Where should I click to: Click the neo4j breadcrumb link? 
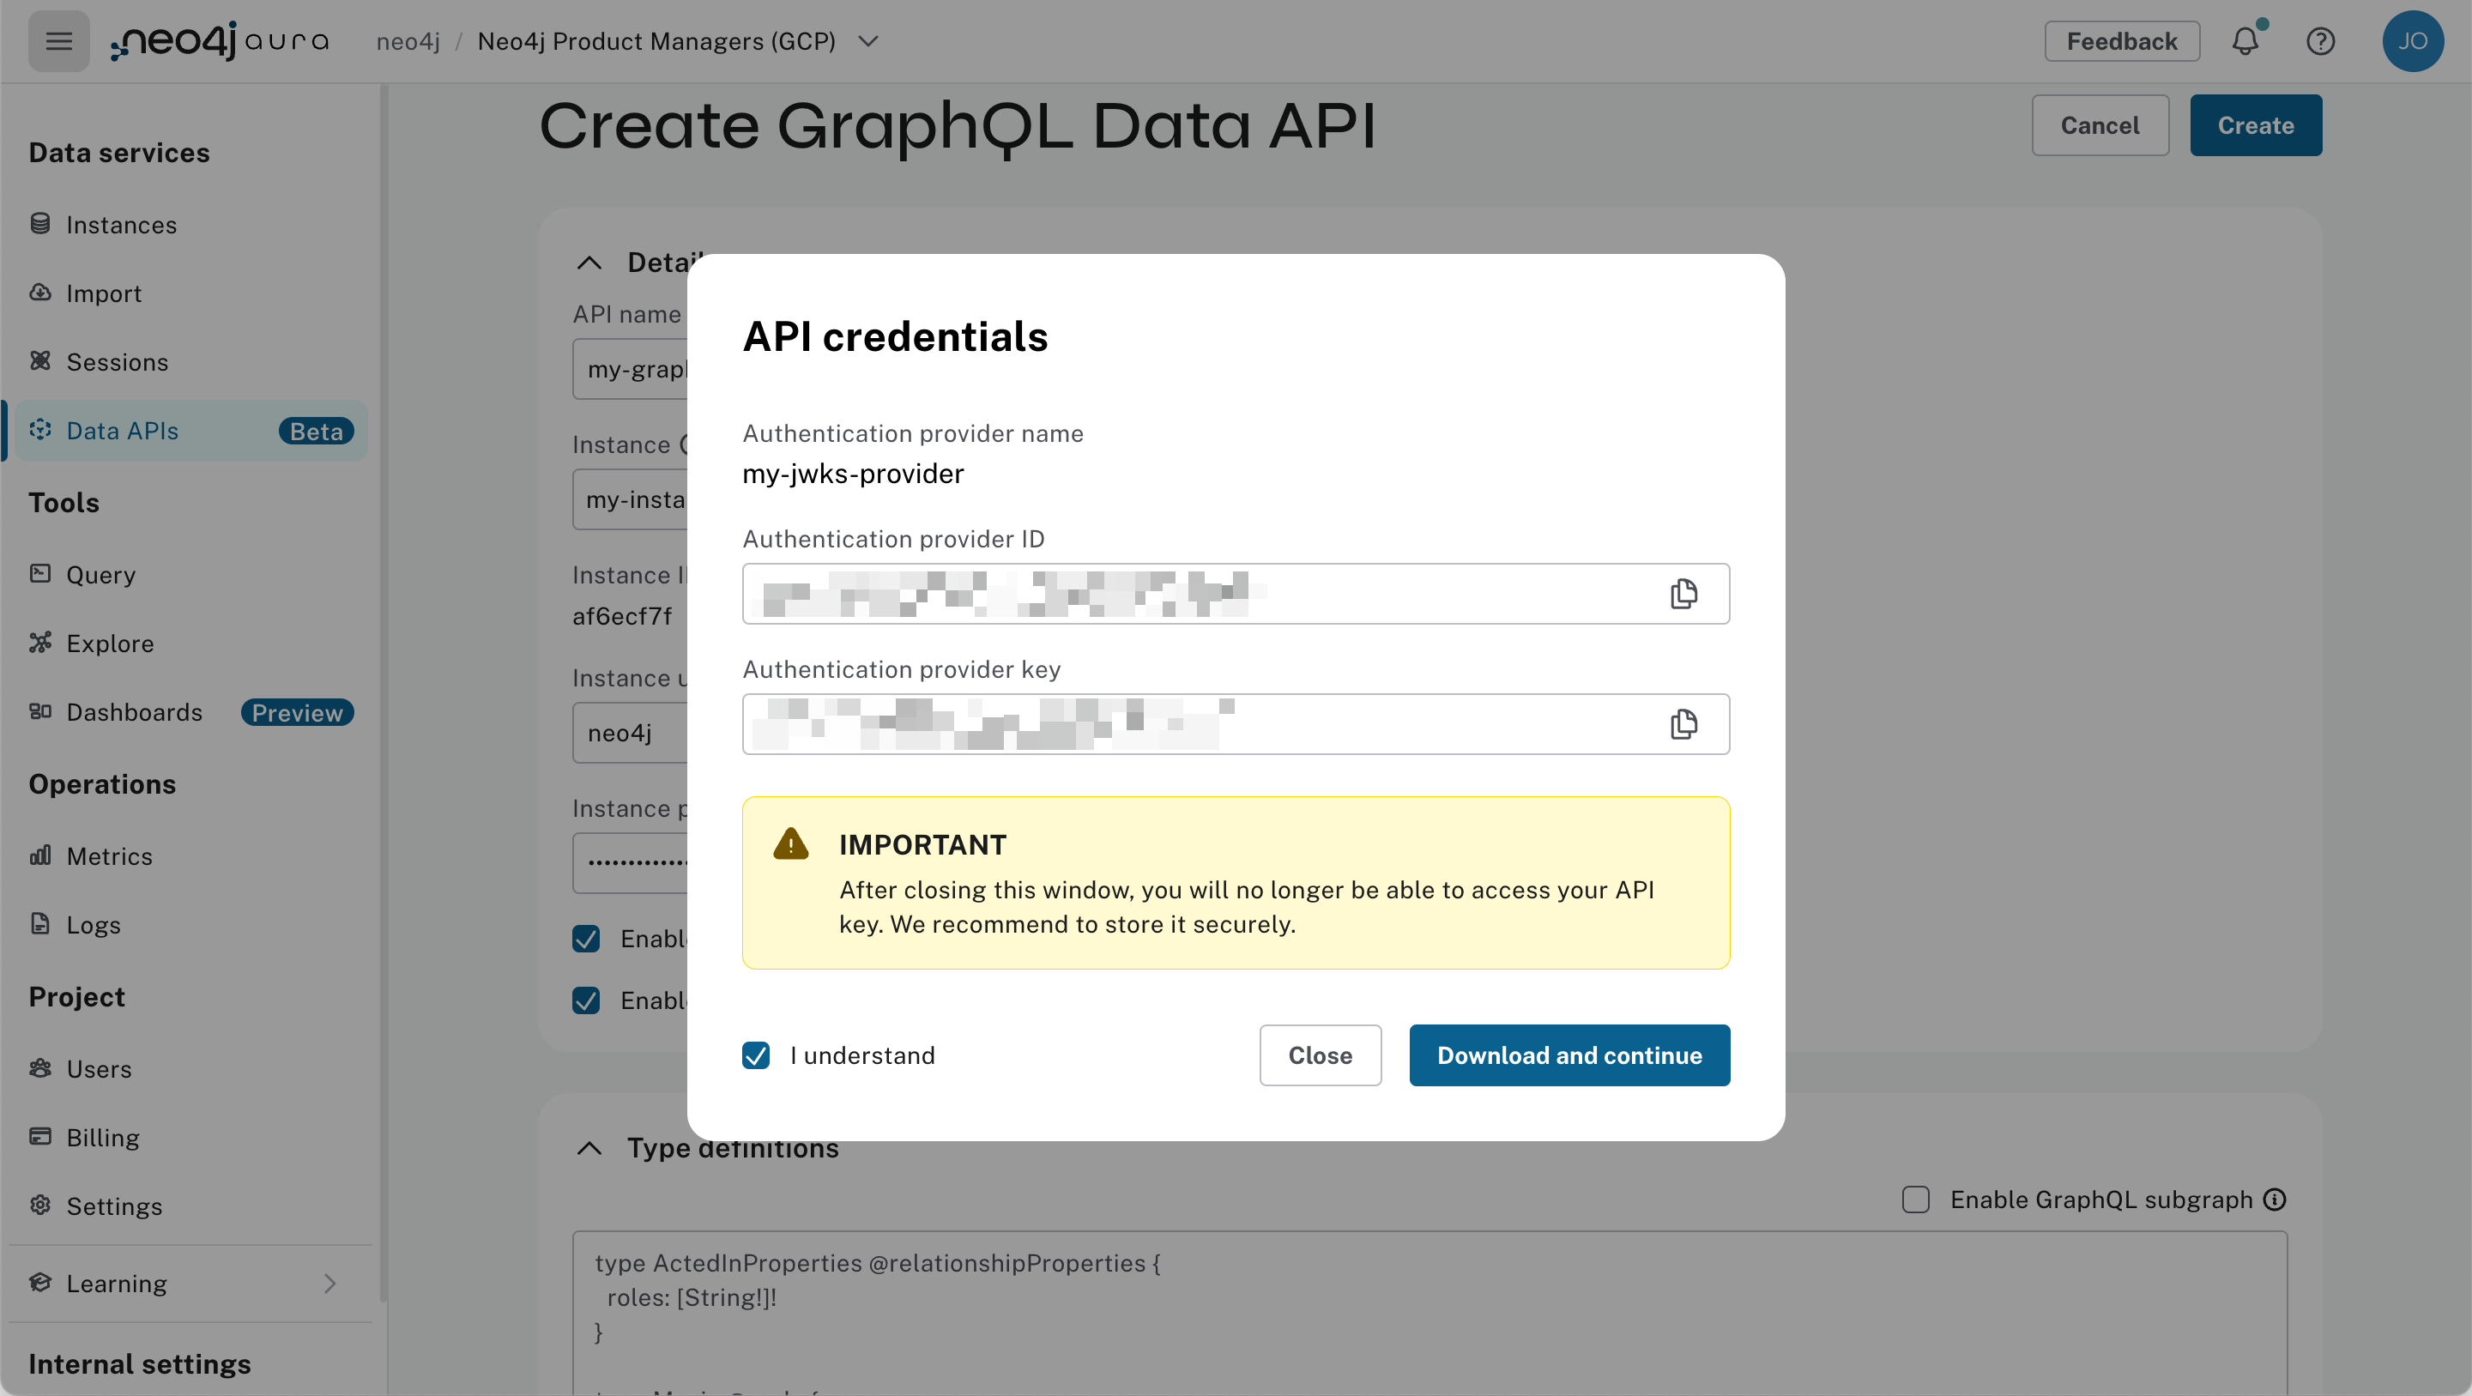pyautogui.click(x=408, y=41)
